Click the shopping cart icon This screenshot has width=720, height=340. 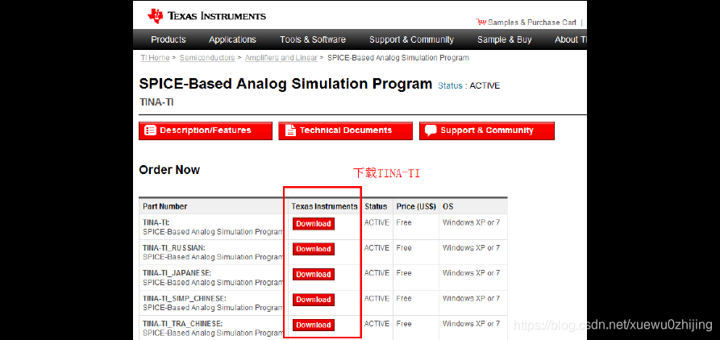tap(481, 22)
